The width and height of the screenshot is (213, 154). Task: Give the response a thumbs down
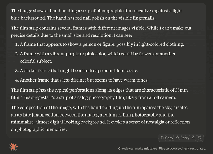point(199,138)
